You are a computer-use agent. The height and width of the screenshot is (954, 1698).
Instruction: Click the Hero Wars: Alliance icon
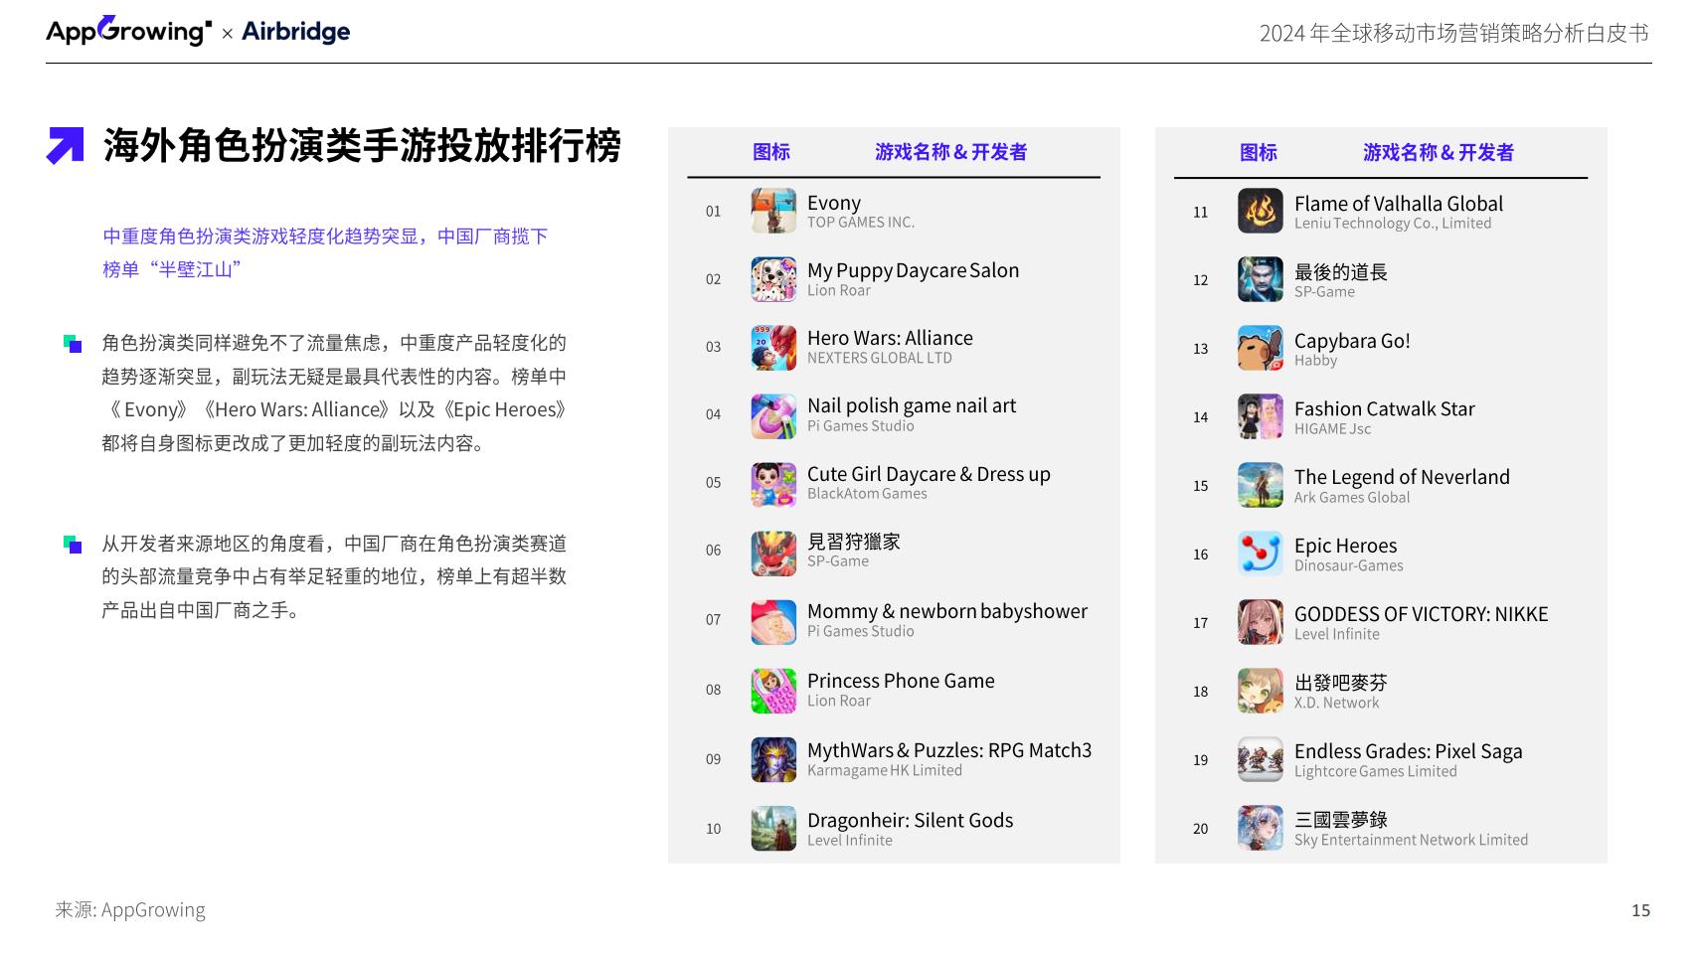773,347
